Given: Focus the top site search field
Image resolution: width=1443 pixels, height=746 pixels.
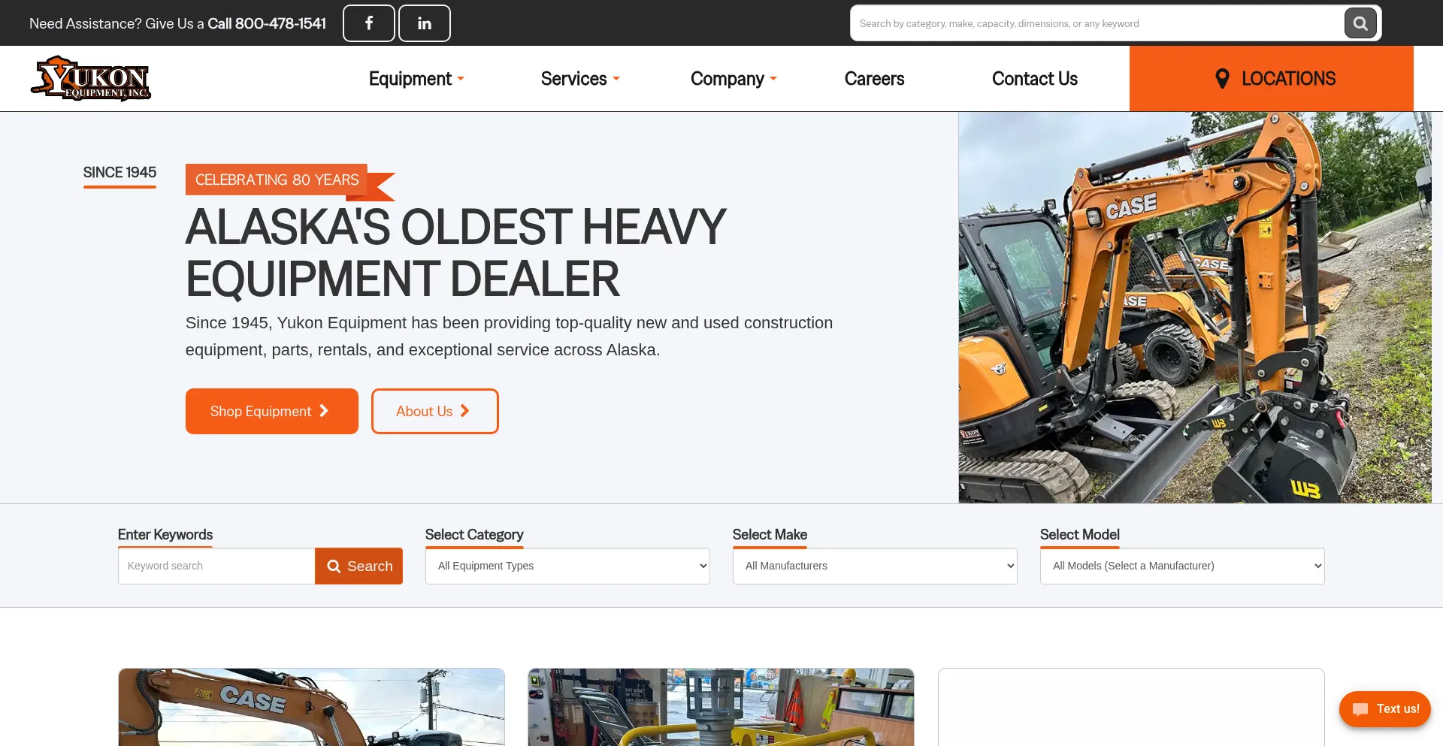Looking at the screenshot, I should pos(1097,23).
